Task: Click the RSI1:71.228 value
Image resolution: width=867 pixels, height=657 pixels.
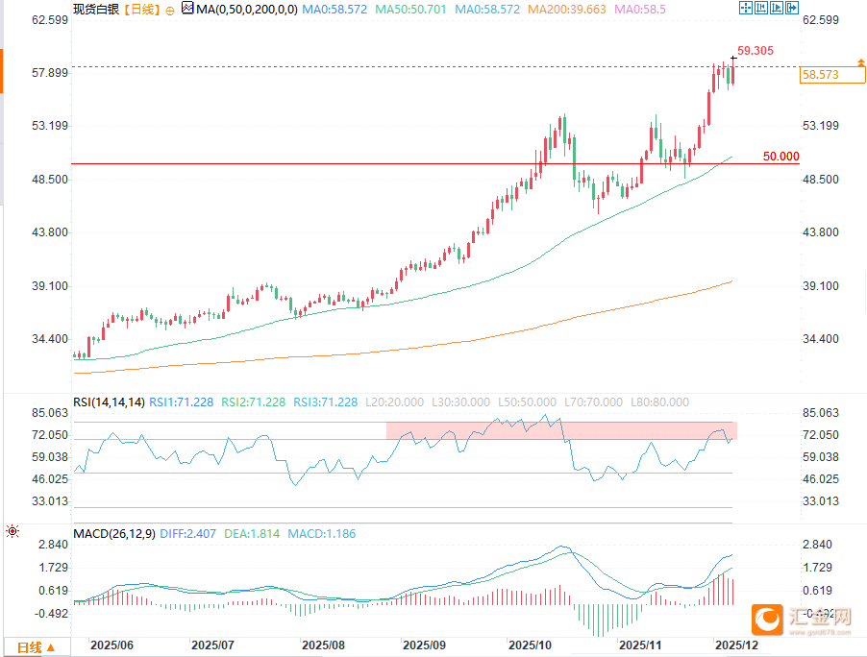Action: (182, 402)
